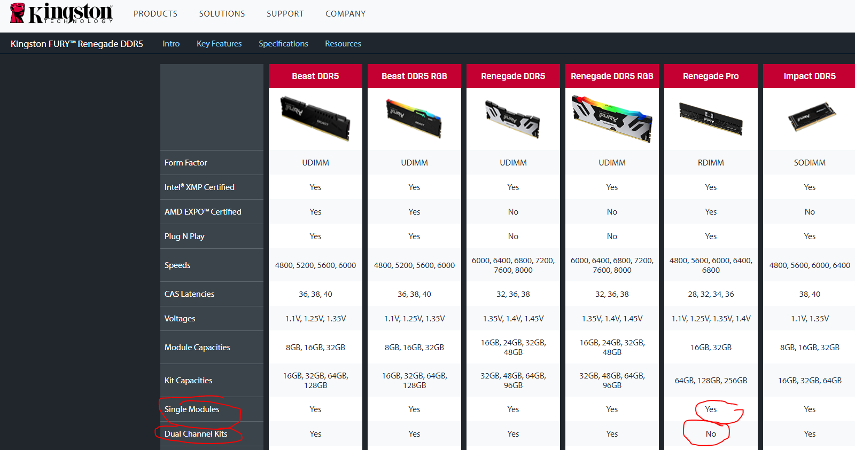Click Renegade Pro Dual Channel Kits 'No'
This screenshot has width=855, height=450.
click(711, 434)
